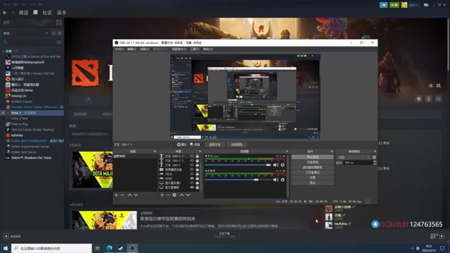Collapse the 全部 games list in Steam
The height and width of the screenshot is (253, 450).
(x=3, y=51)
